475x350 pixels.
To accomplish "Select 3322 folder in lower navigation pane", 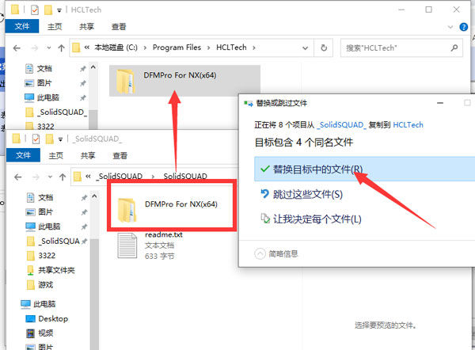I will coord(47,255).
